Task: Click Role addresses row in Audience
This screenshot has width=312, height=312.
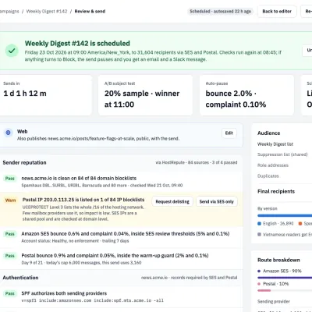Action: click(273, 165)
